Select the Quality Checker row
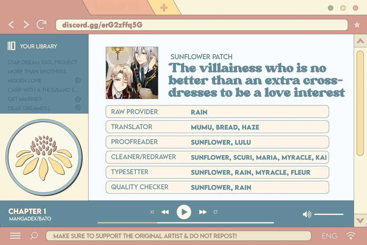 [217, 187]
